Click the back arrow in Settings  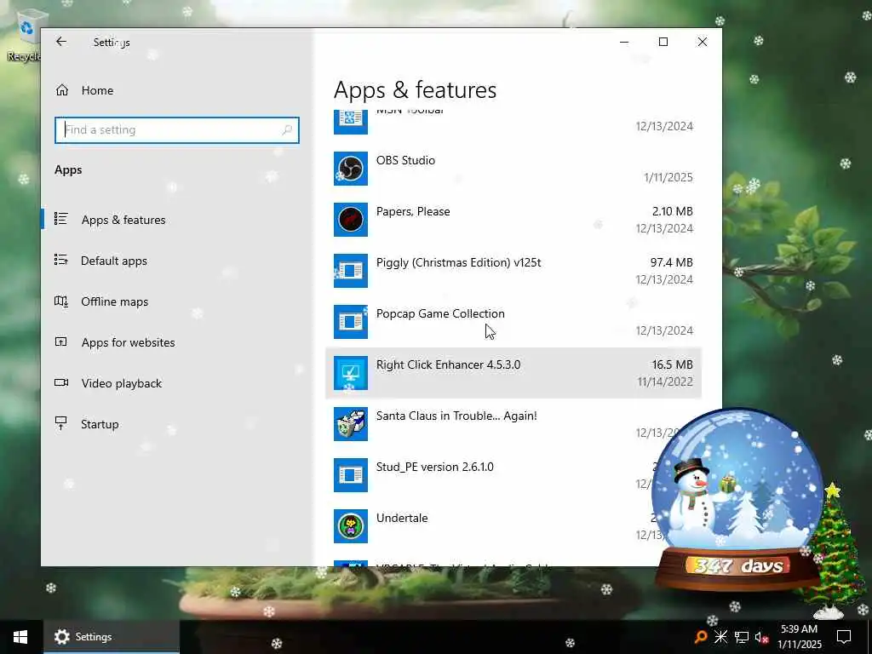[x=61, y=42]
